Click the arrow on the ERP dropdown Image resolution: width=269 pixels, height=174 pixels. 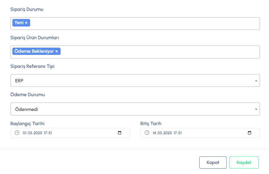[256, 81]
